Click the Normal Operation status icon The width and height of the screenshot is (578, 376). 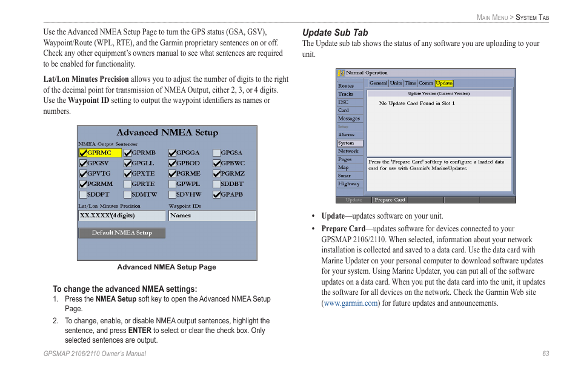point(341,73)
